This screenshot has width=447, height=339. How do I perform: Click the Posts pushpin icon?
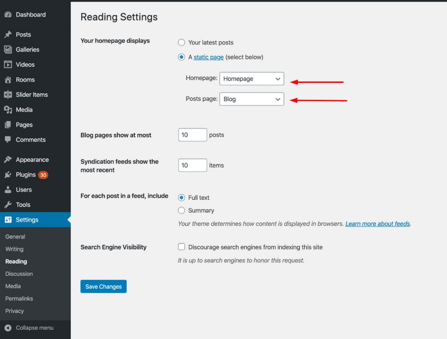pyautogui.click(x=8, y=34)
